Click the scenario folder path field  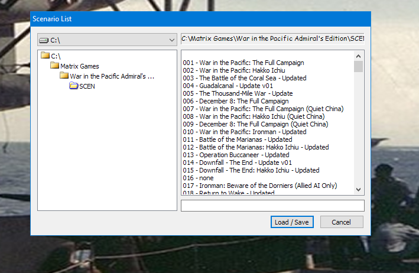[x=272, y=38]
